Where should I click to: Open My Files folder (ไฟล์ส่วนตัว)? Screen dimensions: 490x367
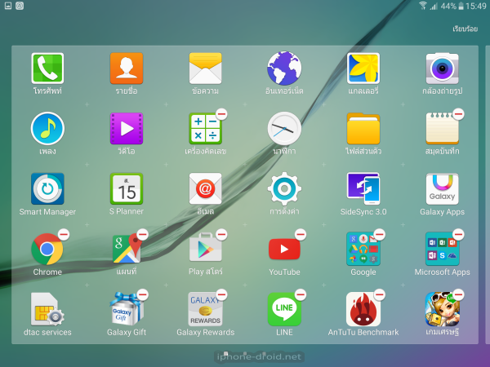click(363, 129)
